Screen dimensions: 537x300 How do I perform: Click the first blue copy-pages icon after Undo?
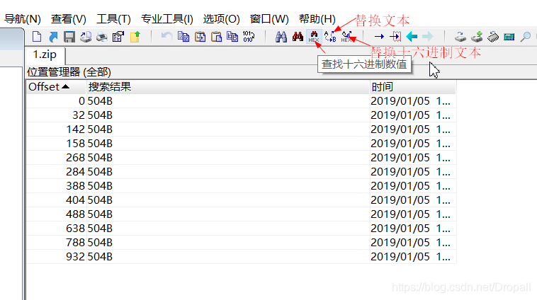183,36
